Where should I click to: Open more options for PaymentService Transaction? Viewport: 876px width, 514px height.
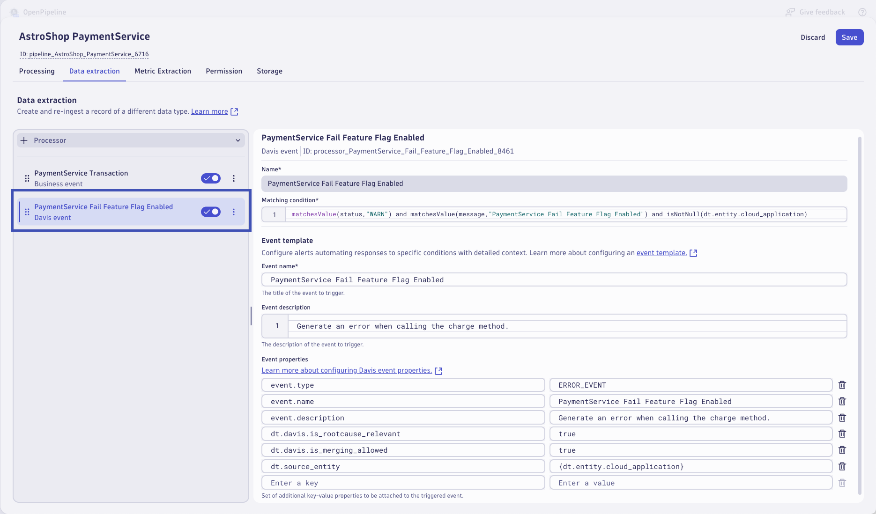tap(234, 178)
